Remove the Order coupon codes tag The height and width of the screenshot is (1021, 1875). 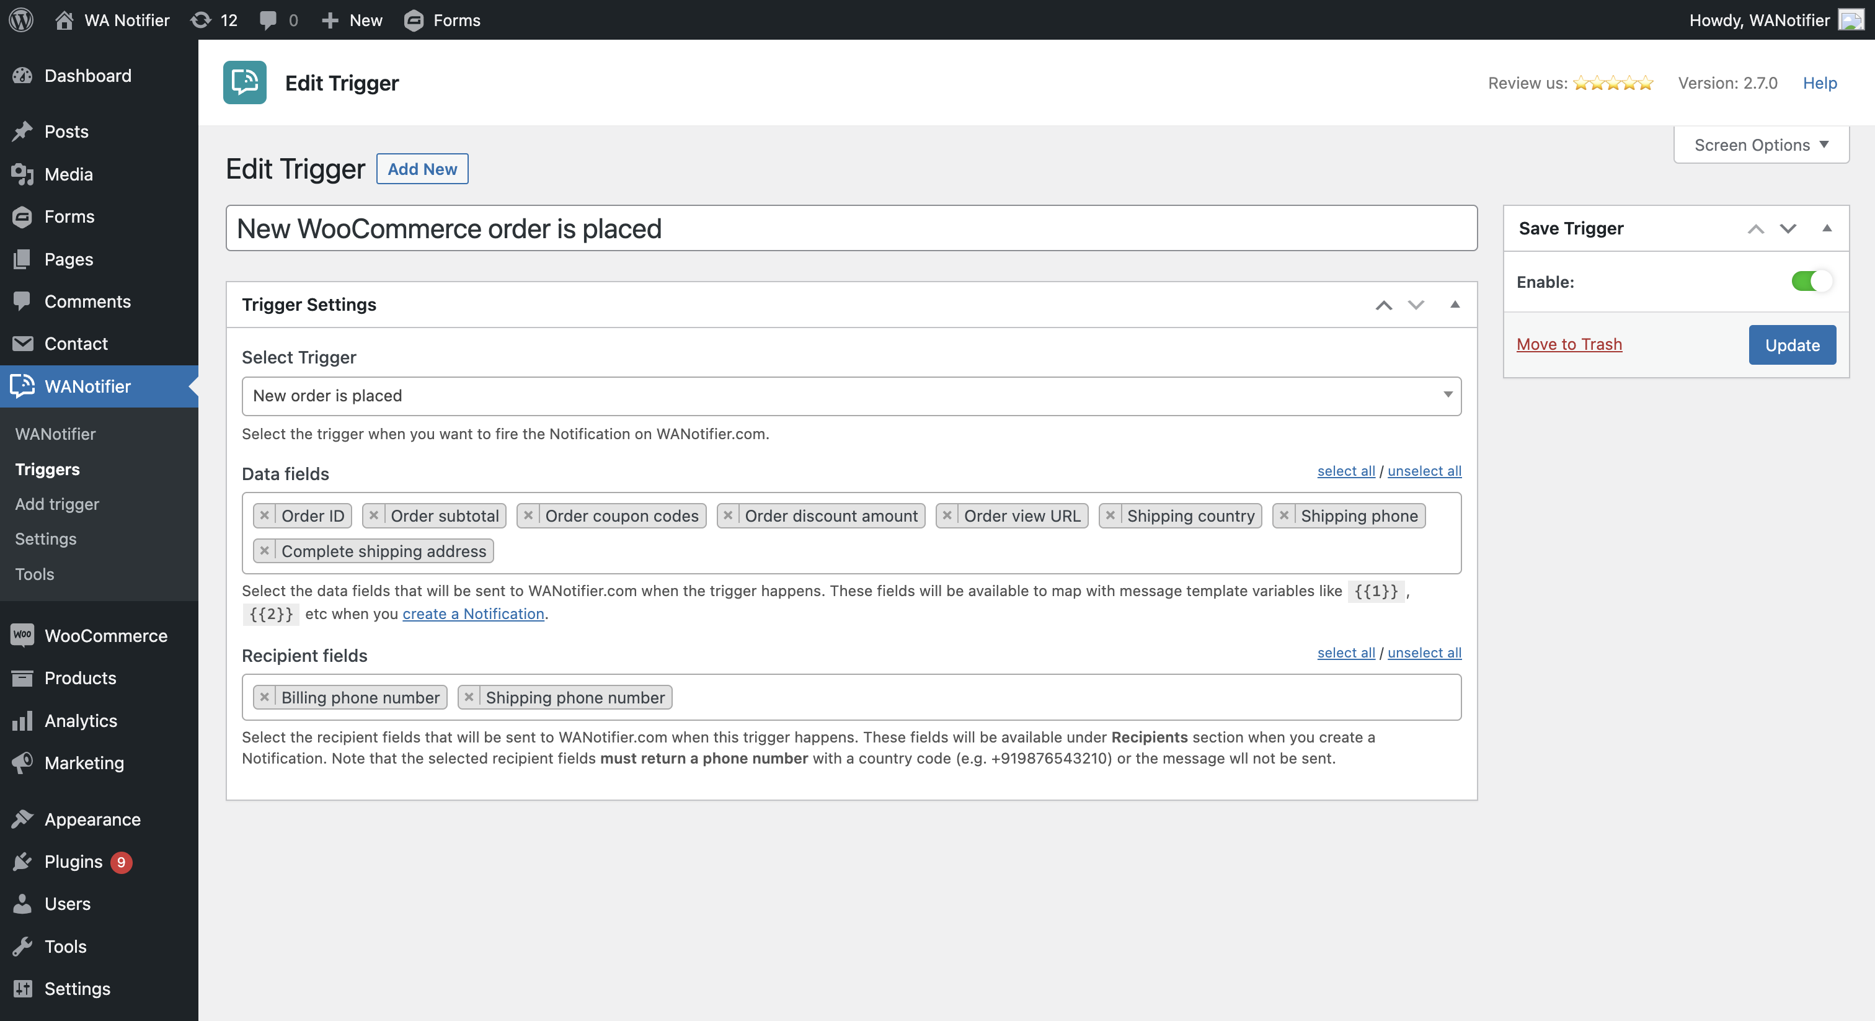[x=528, y=515]
